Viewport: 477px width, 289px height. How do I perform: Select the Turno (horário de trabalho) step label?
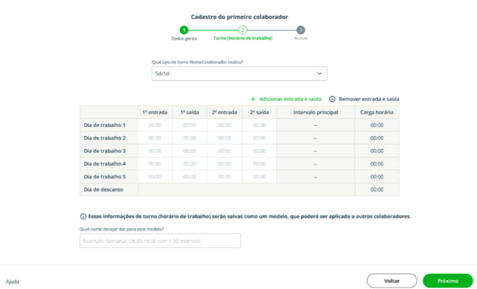pyautogui.click(x=242, y=38)
